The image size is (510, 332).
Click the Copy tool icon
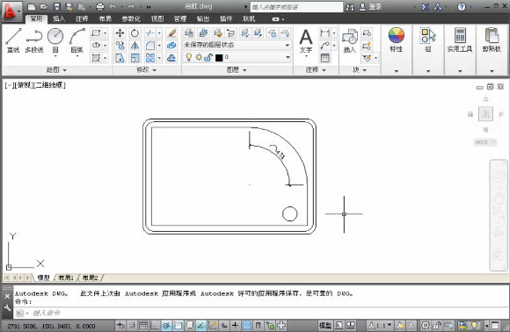click(x=120, y=46)
